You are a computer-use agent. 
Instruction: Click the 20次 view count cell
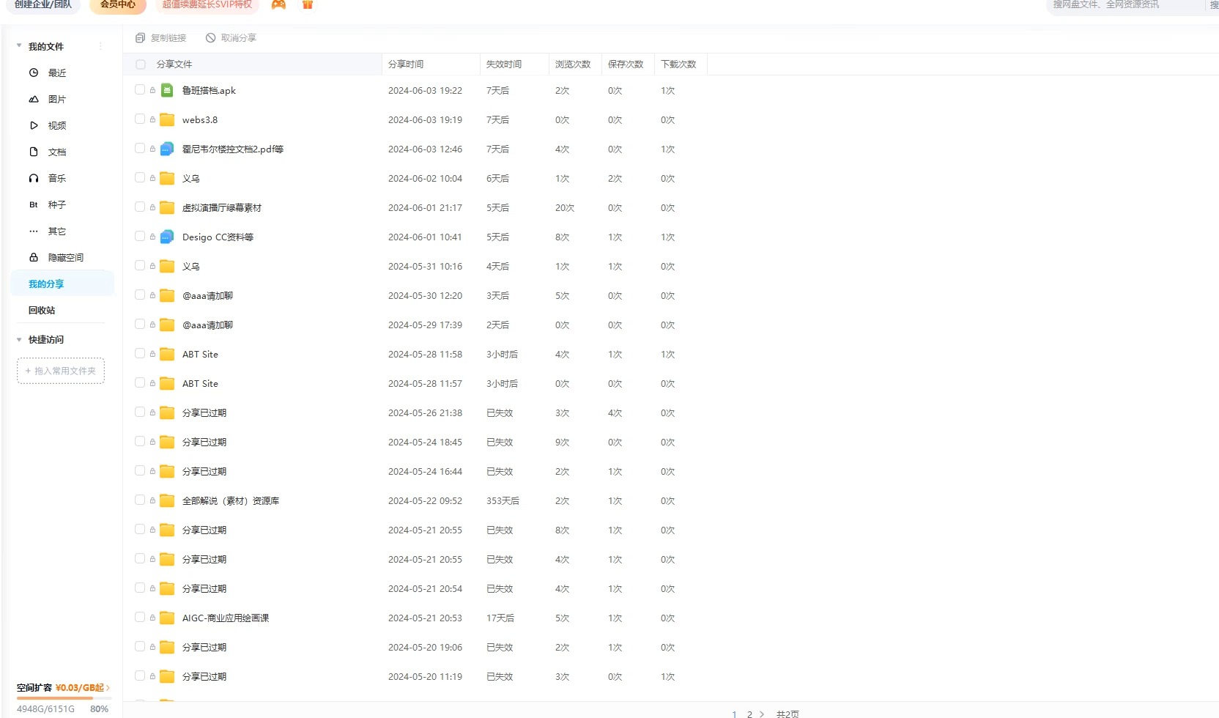pyautogui.click(x=565, y=207)
